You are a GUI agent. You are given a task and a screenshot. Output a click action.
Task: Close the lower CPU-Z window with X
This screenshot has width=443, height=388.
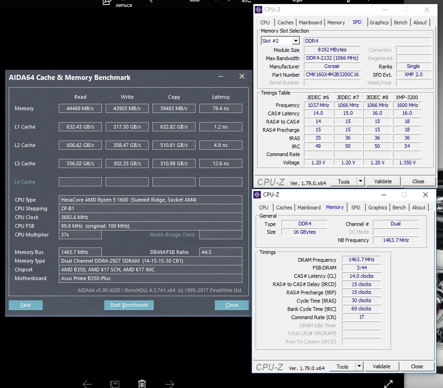coord(426,195)
